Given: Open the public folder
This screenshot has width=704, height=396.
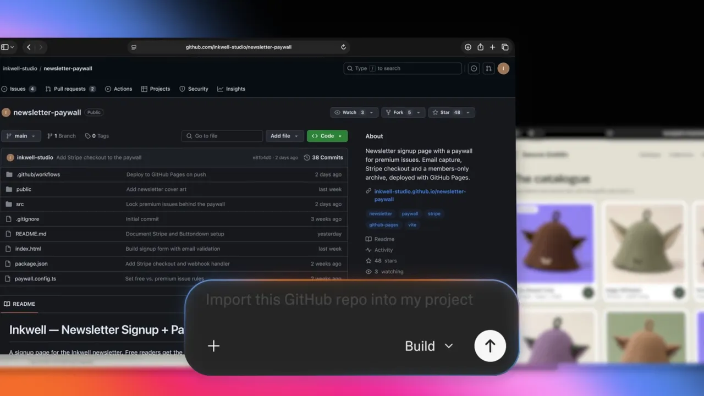Looking at the screenshot, I should [24, 189].
